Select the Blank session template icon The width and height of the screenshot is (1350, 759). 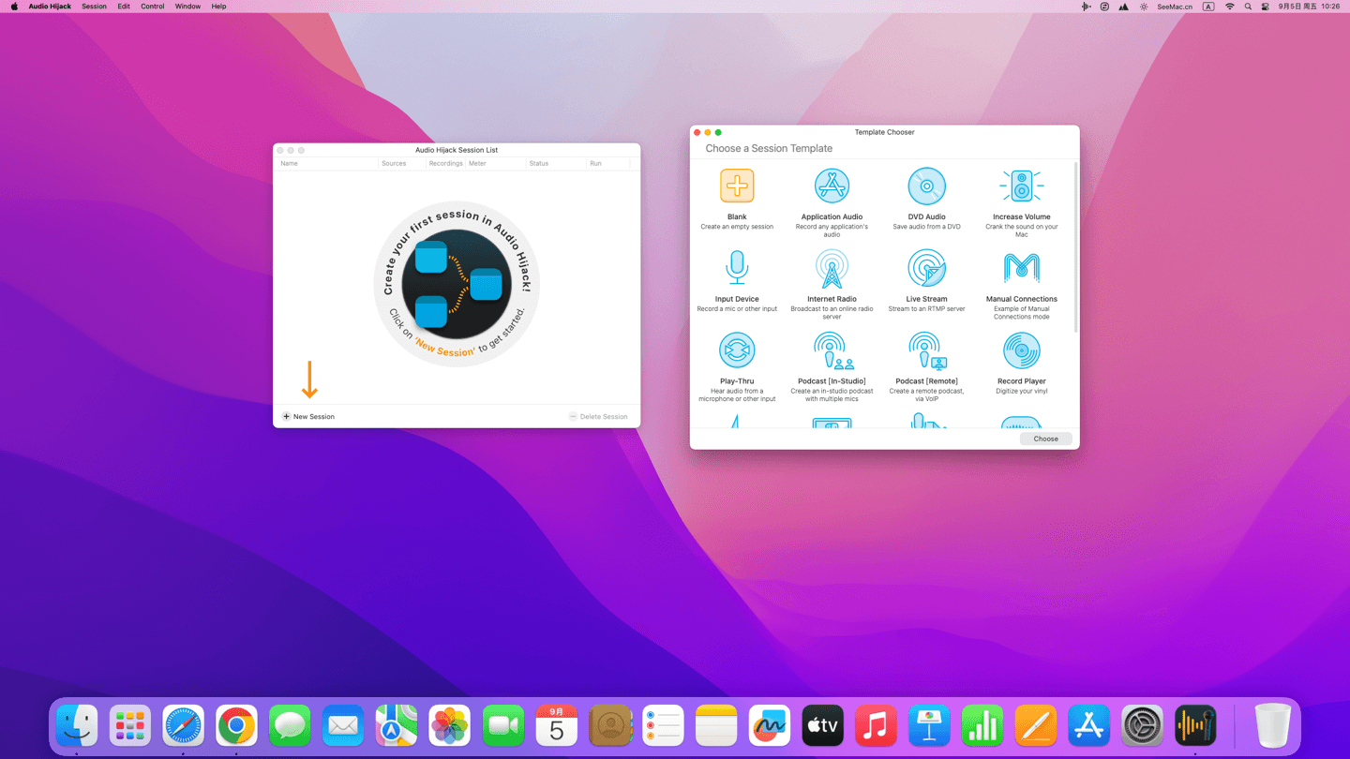click(x=737, y=186)
